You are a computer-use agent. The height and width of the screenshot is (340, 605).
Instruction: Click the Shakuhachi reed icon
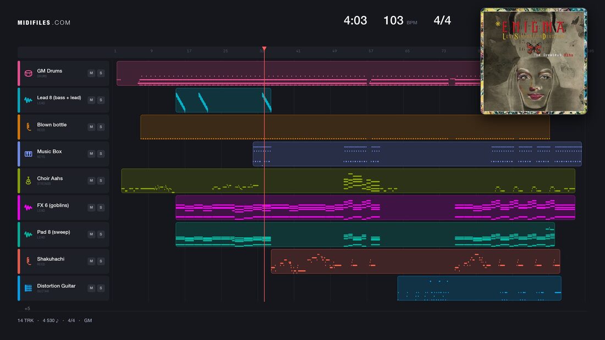(28, 261)
